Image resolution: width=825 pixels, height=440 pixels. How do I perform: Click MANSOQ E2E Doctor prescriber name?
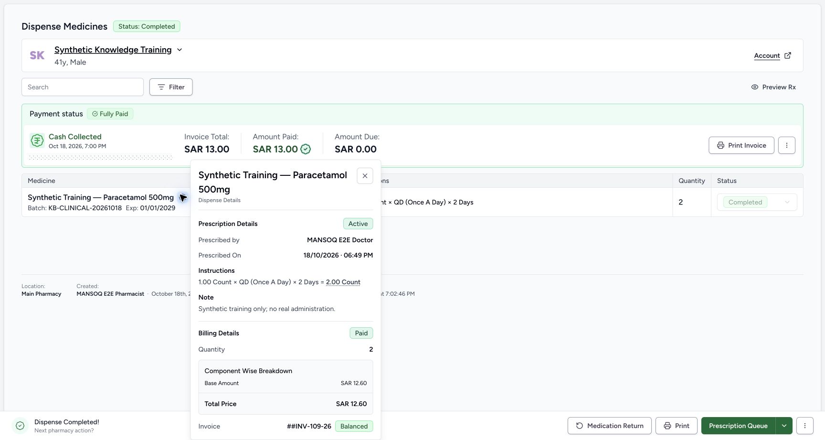(x=340, y=240)
